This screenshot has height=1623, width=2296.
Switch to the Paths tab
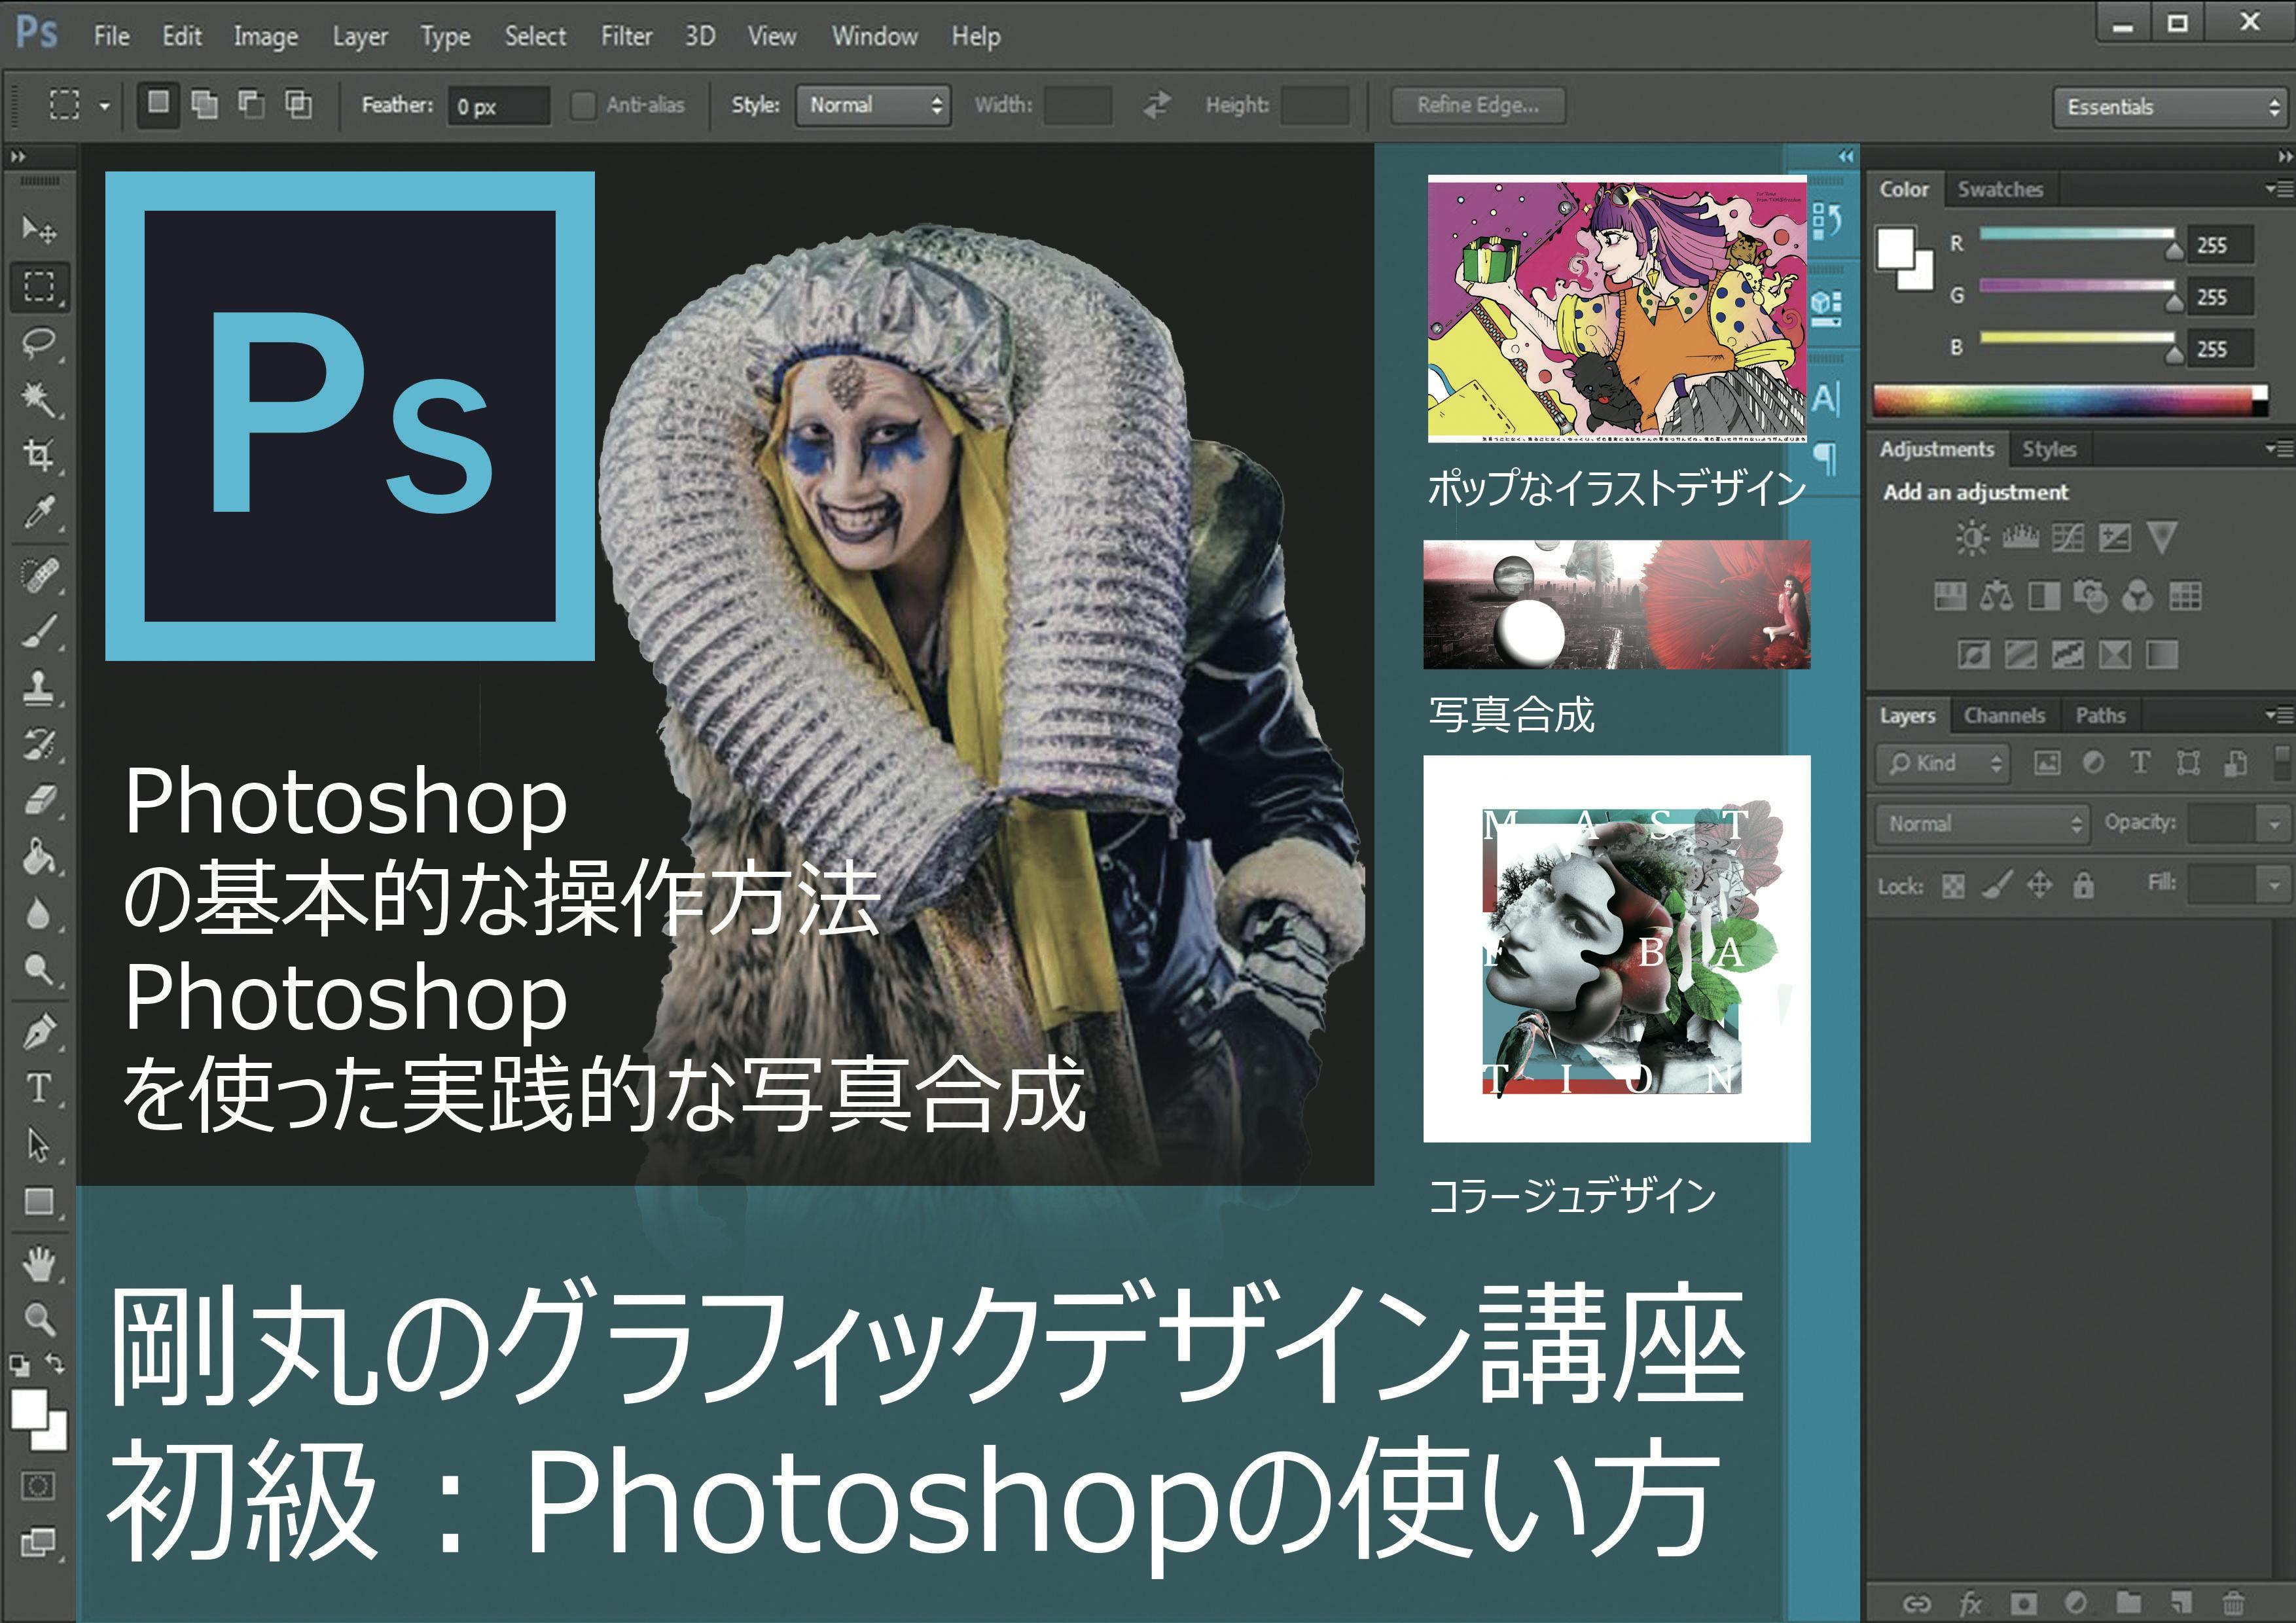click(x=2100, y=715)
